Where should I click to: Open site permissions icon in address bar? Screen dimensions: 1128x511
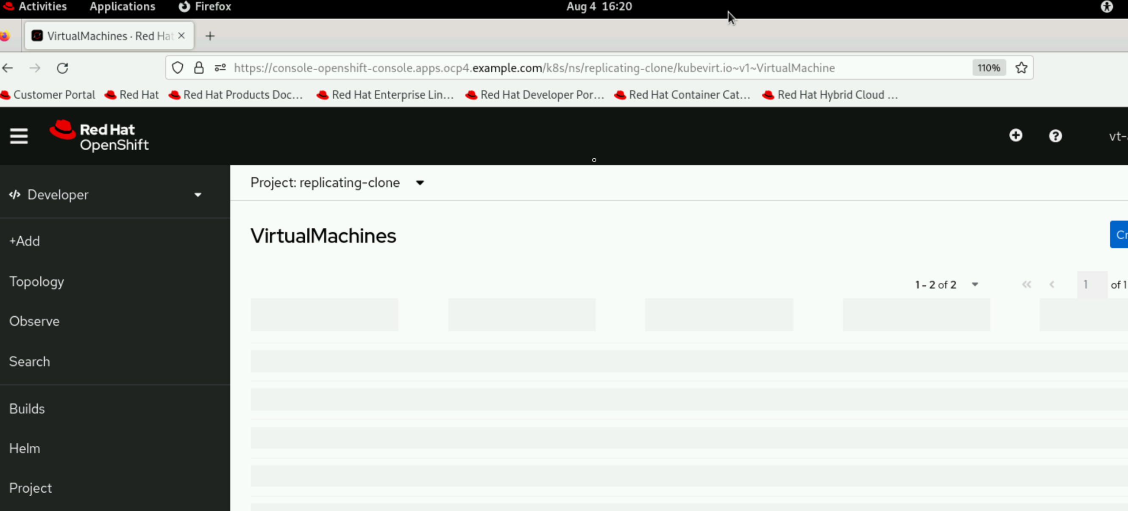tap(220, 68)
